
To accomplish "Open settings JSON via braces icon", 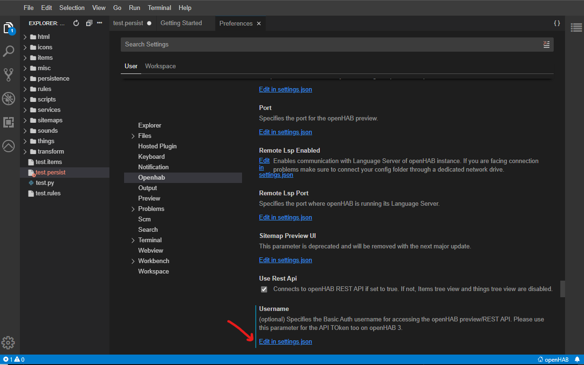I will 557,23.
